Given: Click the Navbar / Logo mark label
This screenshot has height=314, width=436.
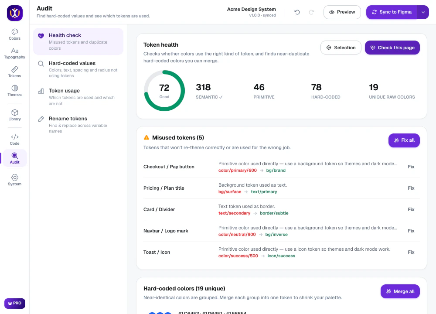Looking at the screenshot, I should (x=166, y=231).
